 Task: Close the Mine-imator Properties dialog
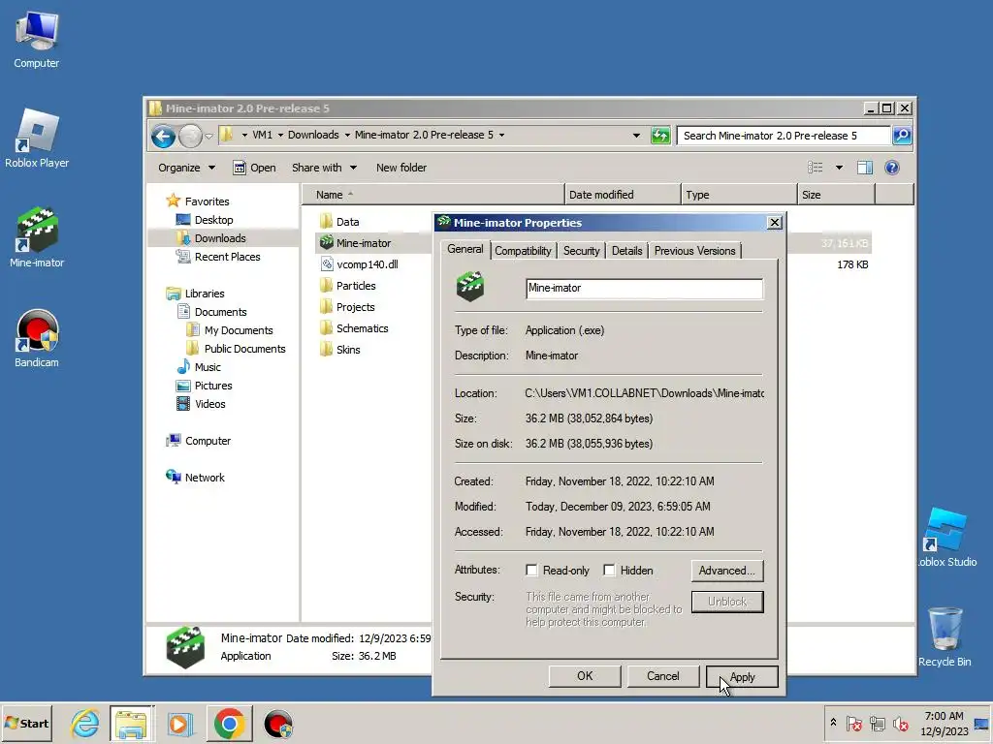774,223
